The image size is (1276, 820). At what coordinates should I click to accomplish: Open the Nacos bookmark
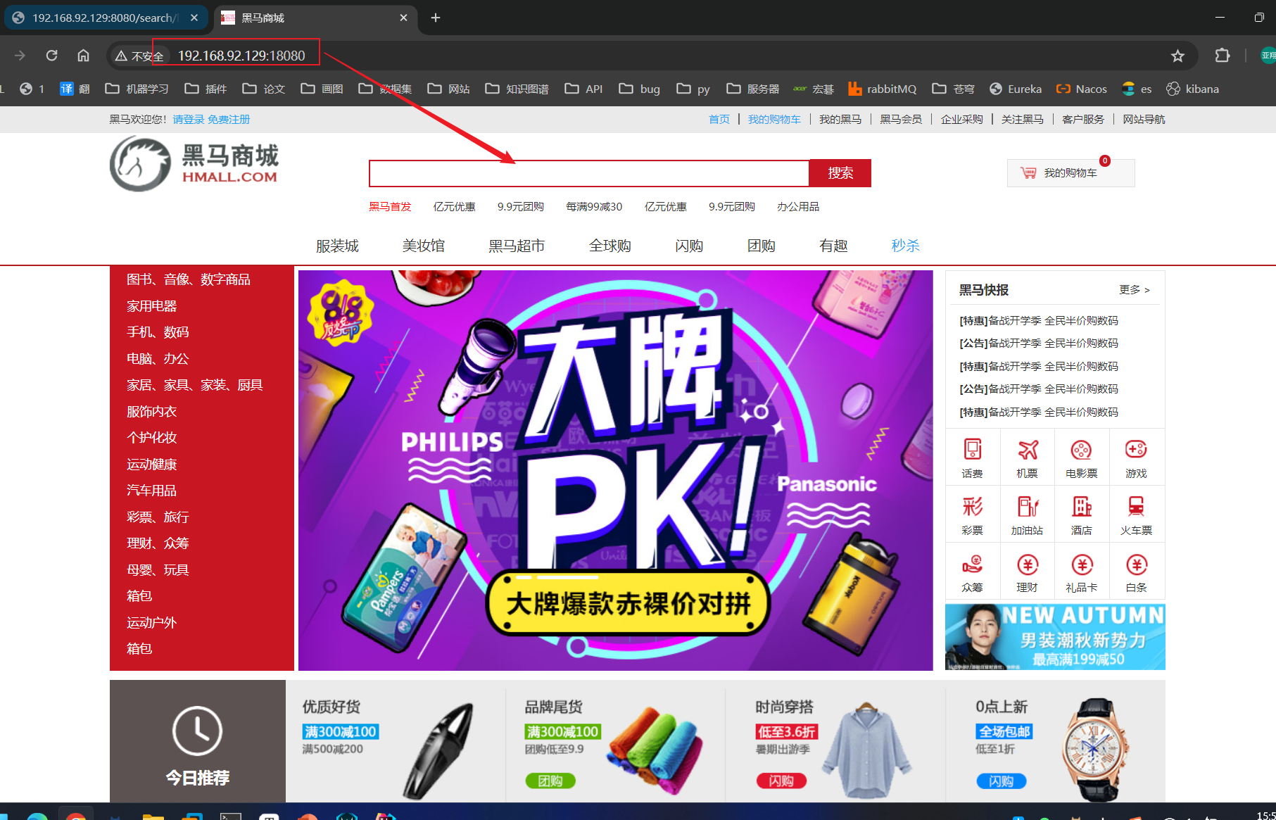[1082, 89]
